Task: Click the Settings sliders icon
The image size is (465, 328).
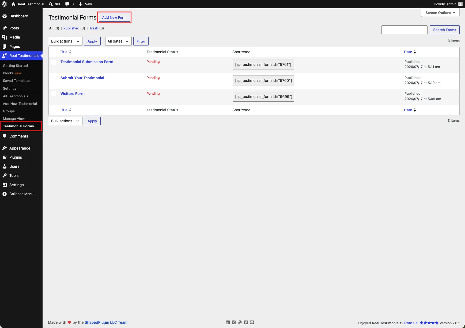Action: pos(5,185)
